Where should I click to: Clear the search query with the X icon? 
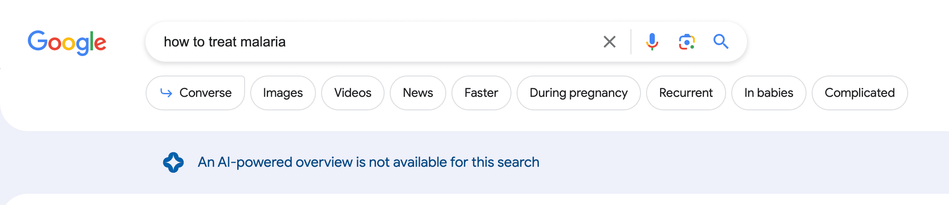[x=610, y=42]
